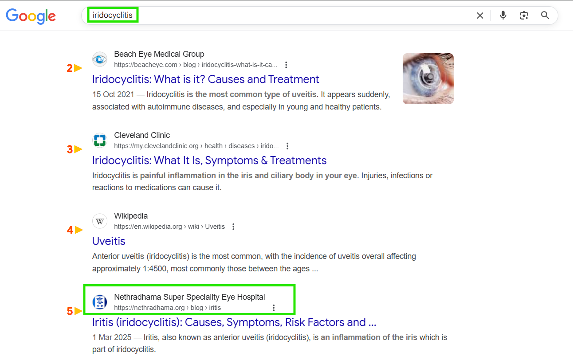573x364 pixels.
Task: Open more options for Wikipedia result
Action: click(233, 227)
